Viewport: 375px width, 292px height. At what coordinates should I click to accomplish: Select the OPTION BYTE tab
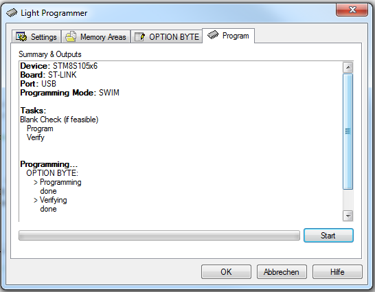(x=167, y=36)
